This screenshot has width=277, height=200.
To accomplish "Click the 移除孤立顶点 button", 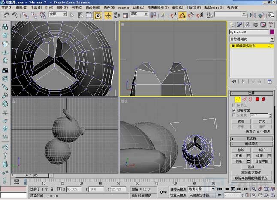I will coord(251,173).
